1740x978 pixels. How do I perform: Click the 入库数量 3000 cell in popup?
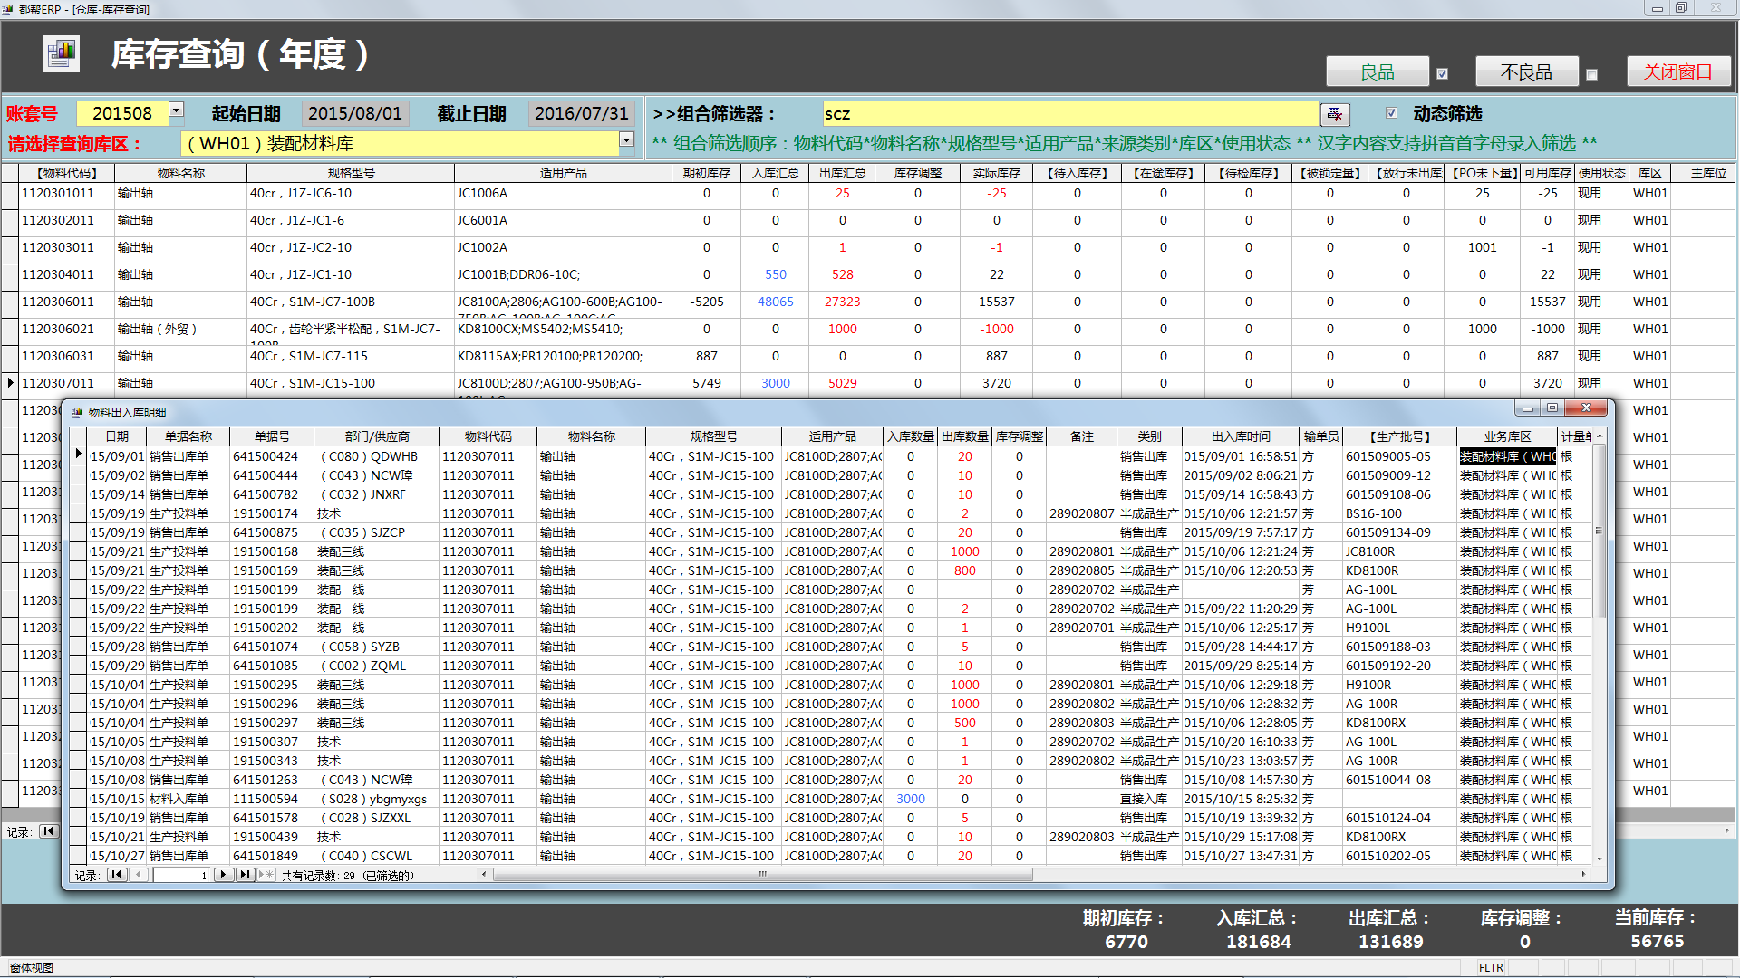(911, 799)
